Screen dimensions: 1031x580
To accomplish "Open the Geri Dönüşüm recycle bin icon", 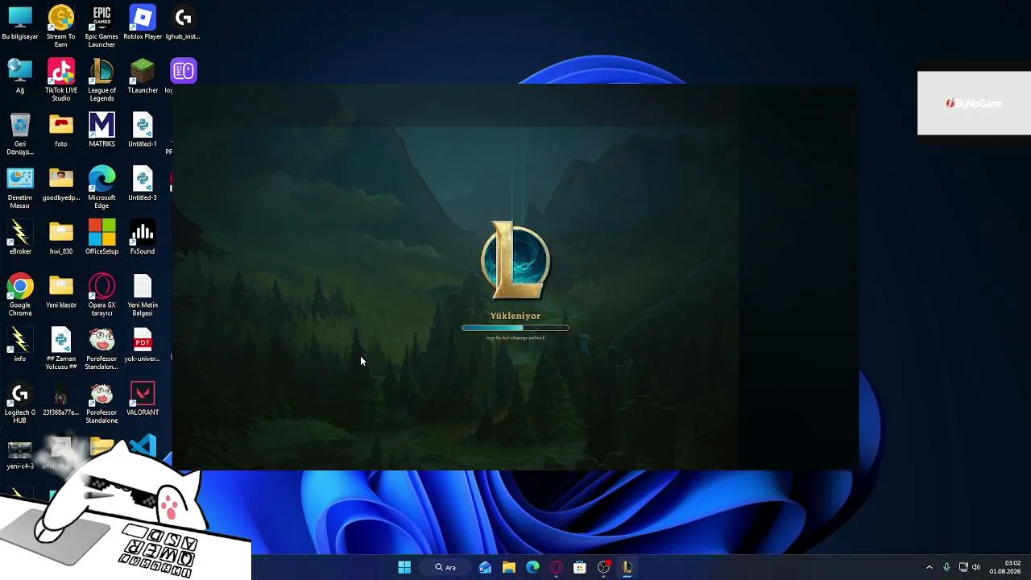I will coord(20,135).
